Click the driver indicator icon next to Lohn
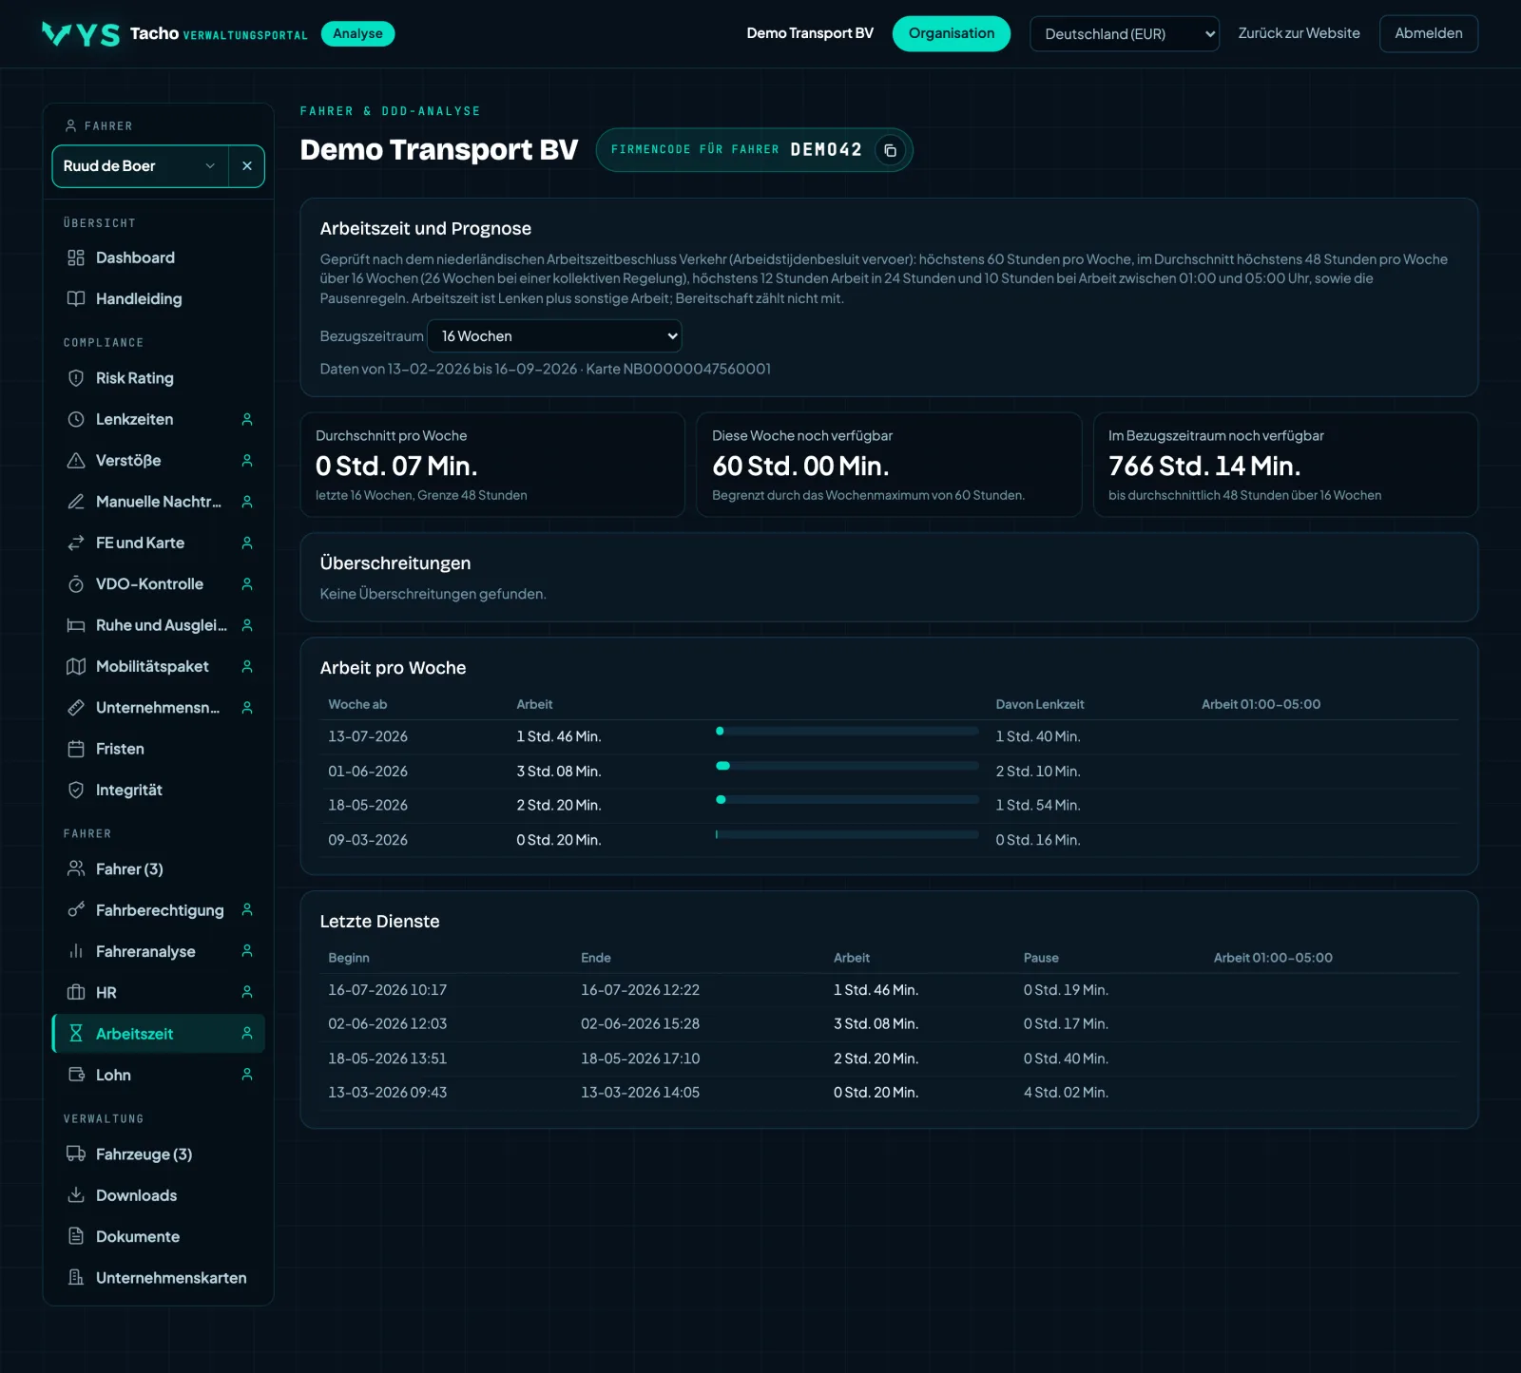This screenshot has height=1373, width=1521. tap(247, 1075)
